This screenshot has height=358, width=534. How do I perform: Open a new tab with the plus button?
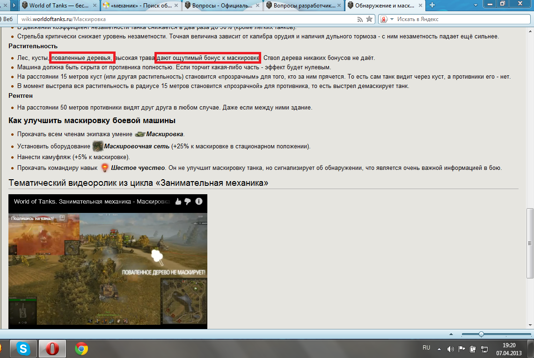click(432, 5)
